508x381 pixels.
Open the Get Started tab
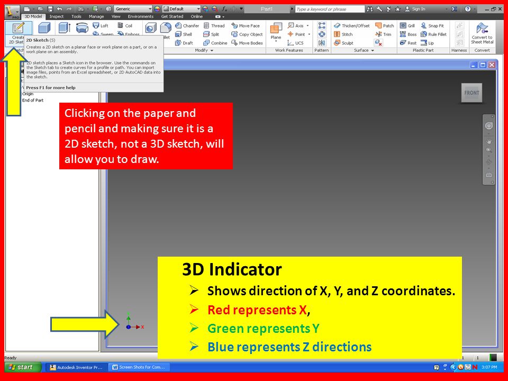coord(172,16)
